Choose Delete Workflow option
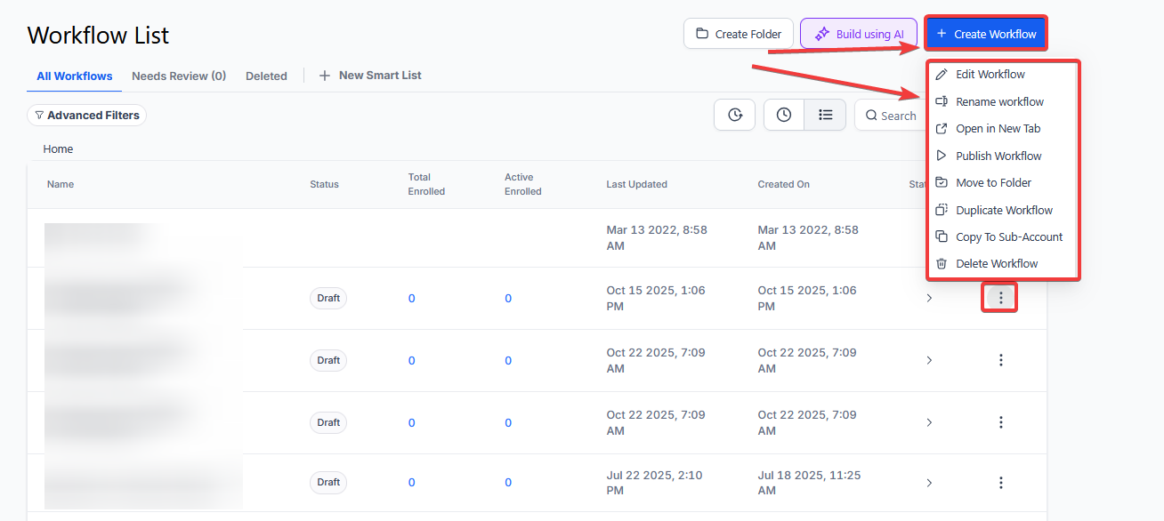This screenshot has height=521, width=1164. (997, 264)
